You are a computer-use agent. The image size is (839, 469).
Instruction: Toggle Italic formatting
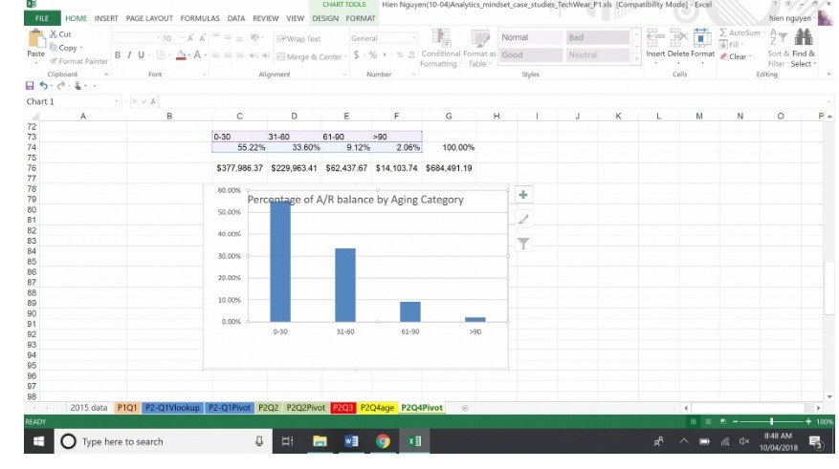[x=129, y=55]
